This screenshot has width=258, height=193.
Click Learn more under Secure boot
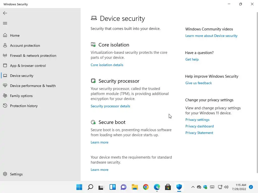pyautogui.click(x=99, y=142)
